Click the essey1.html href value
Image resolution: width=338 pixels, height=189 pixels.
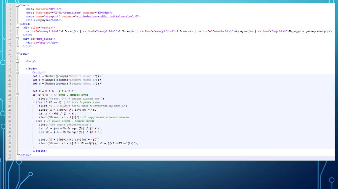[49, 31]
